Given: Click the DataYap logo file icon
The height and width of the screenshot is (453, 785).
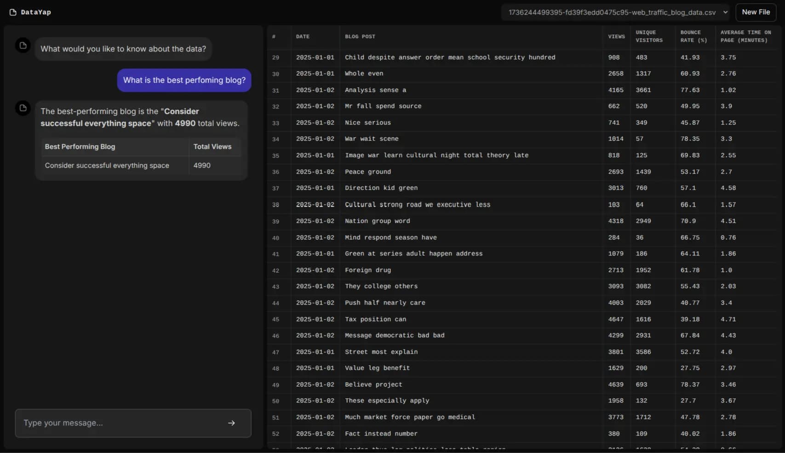Looking at the screenshot, I should (13, 12).
